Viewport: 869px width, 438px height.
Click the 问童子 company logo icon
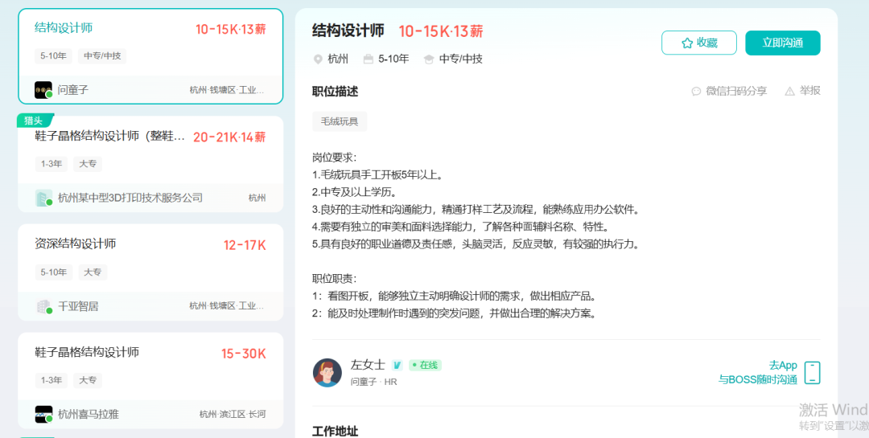coord(43,90)
